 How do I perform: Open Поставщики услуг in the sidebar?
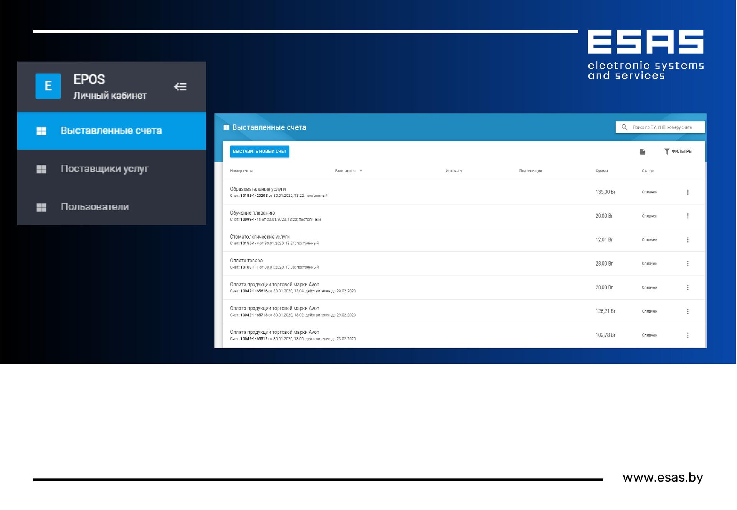(104, 169)
